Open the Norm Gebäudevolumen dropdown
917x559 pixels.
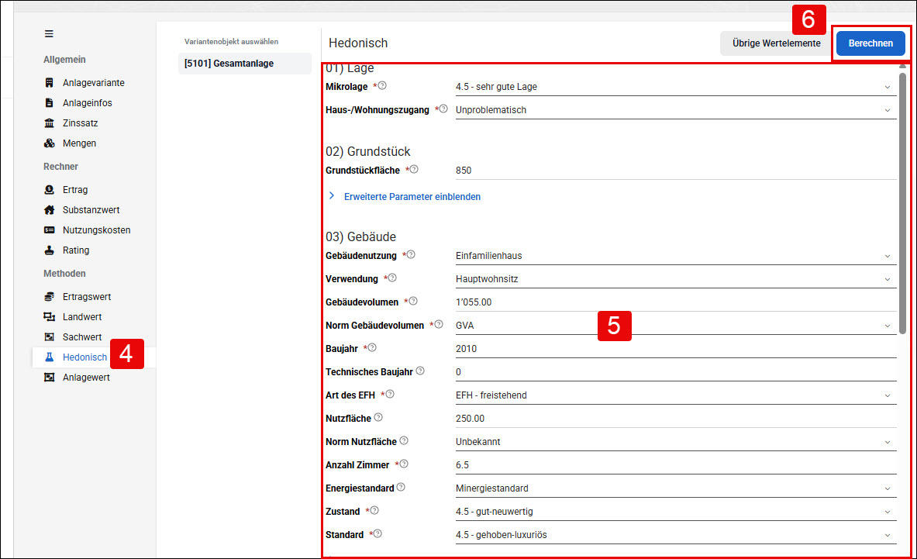pos(675,325)
